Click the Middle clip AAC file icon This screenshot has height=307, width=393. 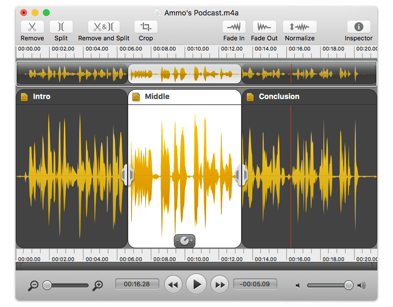pos(136,97)
